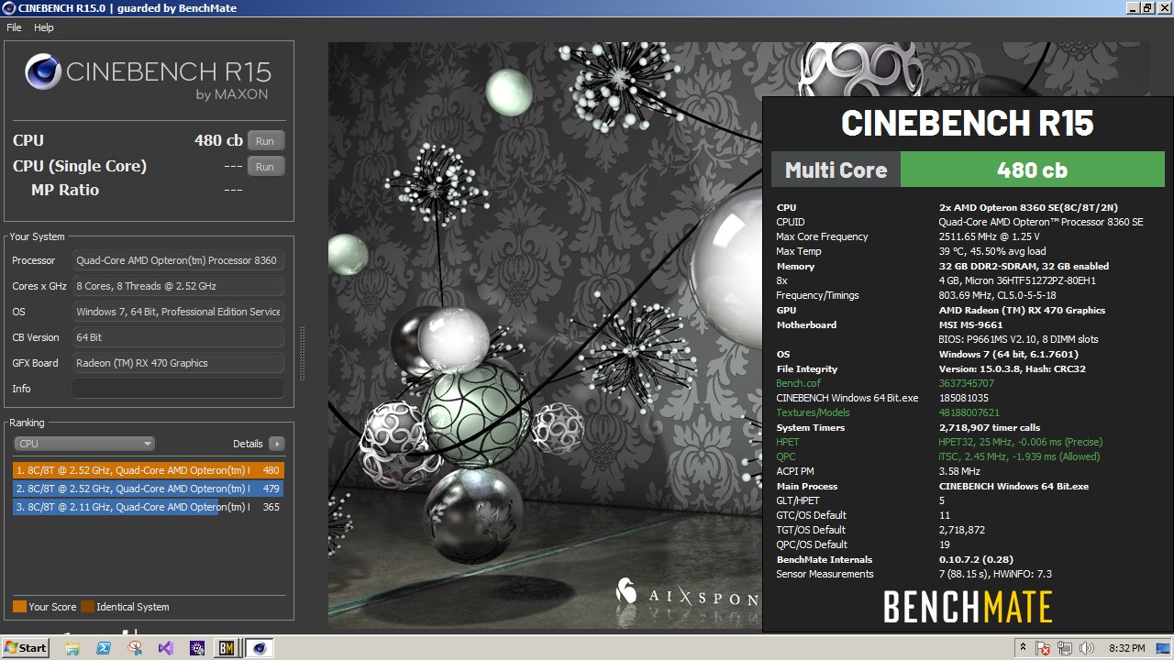This screenshot has width=1174, height=660.
Task: Click the empty Info field
Action: coord(178,389)
